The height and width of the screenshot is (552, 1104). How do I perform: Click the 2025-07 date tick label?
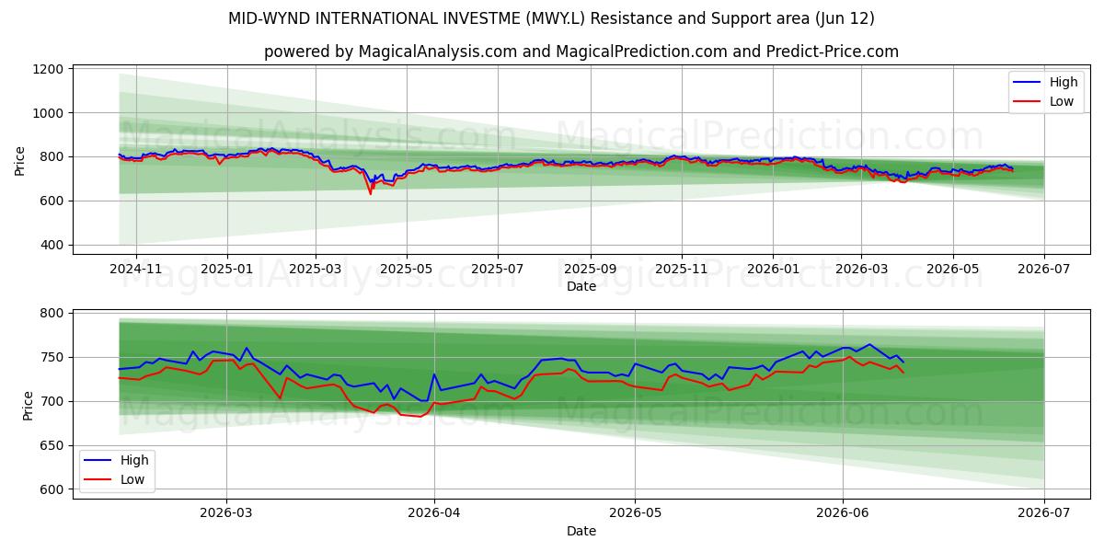[498, 269]
